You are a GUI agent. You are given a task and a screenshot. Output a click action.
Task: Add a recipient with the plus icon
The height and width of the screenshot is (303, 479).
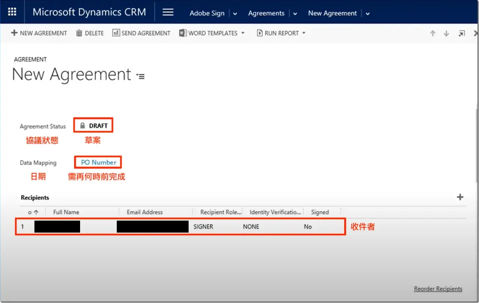460,197
